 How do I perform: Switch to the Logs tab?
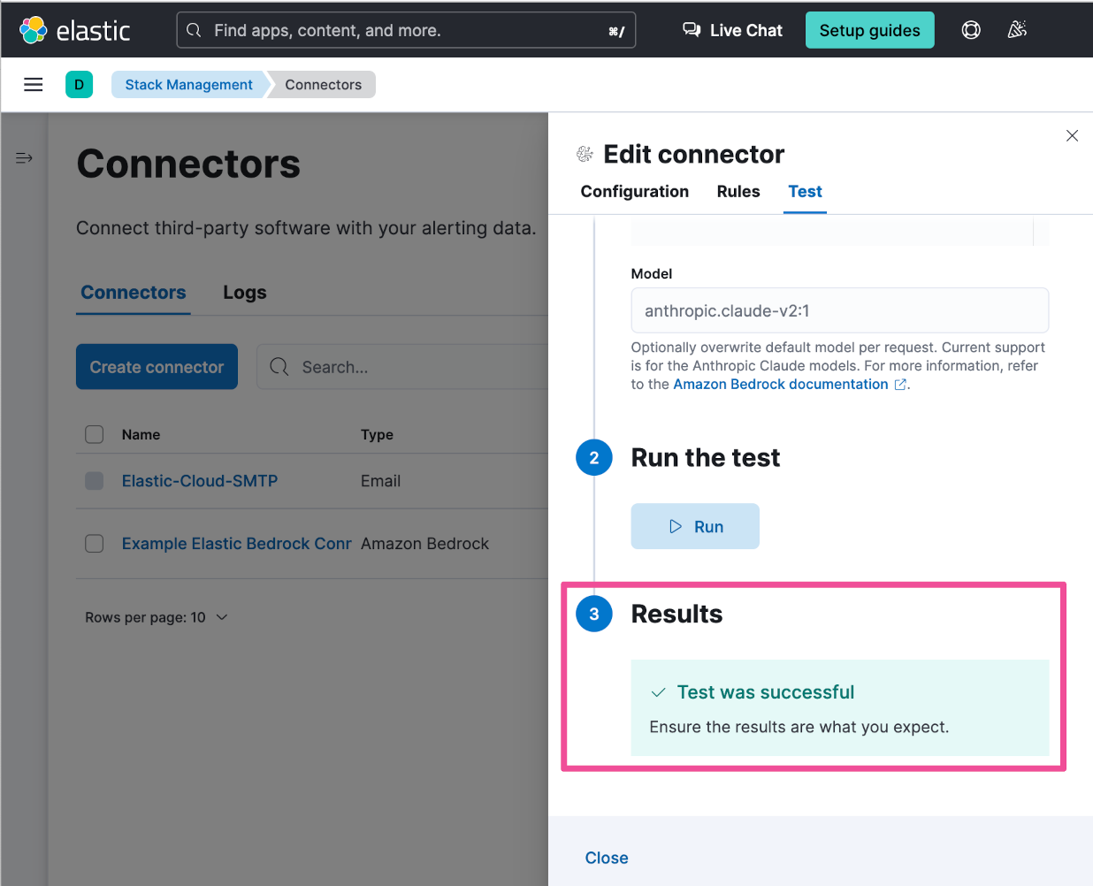(x=244, y=293)
